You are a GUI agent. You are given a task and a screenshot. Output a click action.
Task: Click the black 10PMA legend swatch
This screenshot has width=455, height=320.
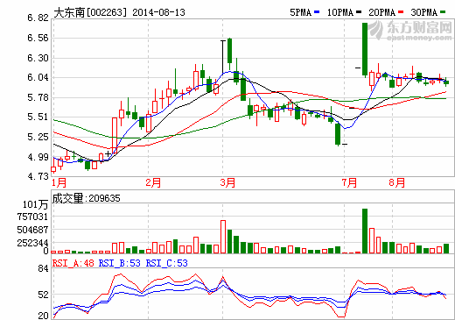[359, 12]
